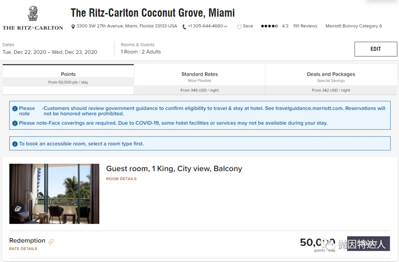View RATE DETAILS for Redemption
The image size is (399, 262).
point(23,249)
